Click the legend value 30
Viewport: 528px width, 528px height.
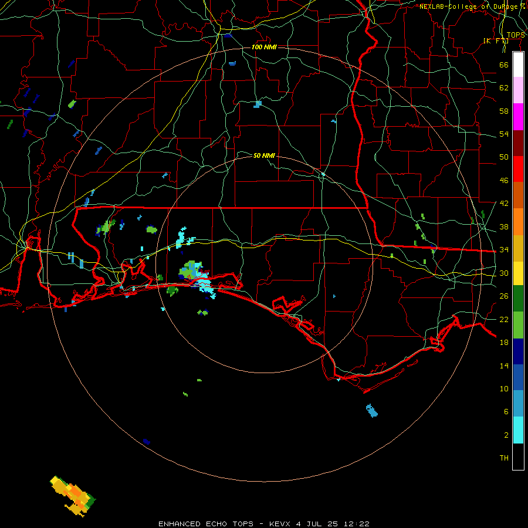tap(504, 273)
